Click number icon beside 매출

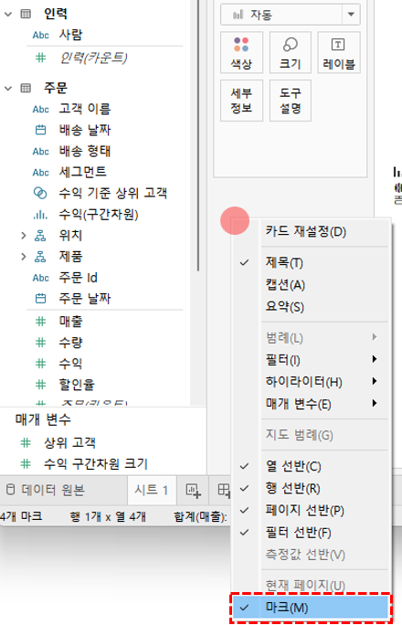pyautogui.click(x=40, y=322)
